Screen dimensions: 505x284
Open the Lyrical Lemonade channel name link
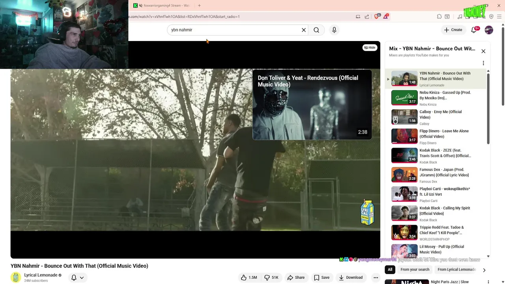(41, 275)
